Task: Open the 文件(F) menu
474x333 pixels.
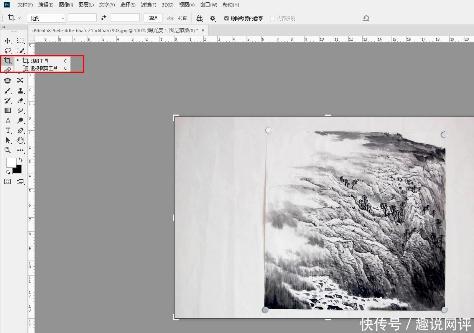Action: (x=25, y=5)
